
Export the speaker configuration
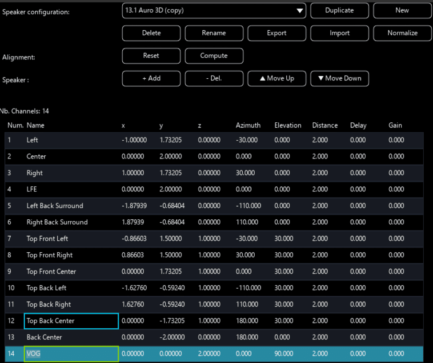(277, 33)
